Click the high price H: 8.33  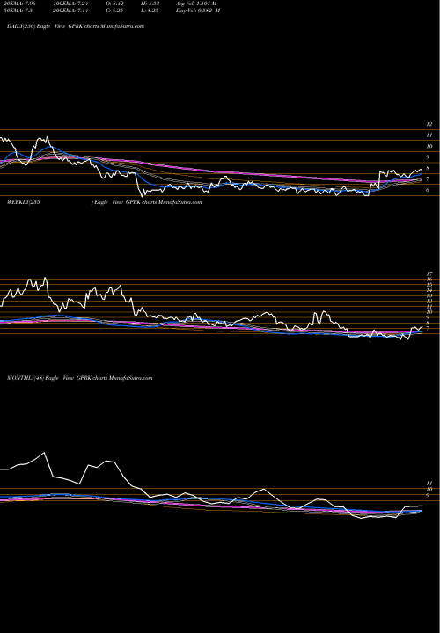150,4
